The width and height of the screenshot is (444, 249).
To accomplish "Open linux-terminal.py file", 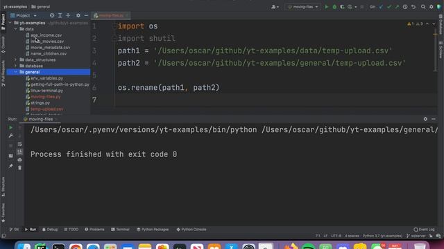I will pos(46,91).
